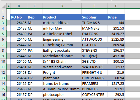Select row 16 header
140x100 pixels.
click(3, 94)
